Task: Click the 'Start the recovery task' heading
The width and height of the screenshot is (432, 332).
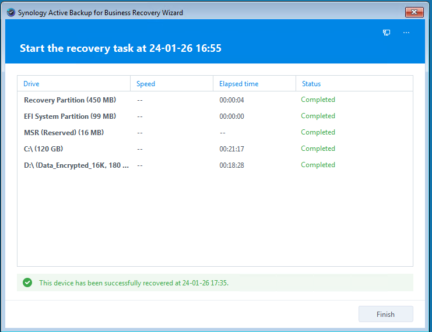Action: pos(121,48)
